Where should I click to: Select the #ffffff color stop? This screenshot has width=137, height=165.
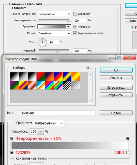point(128,152)
